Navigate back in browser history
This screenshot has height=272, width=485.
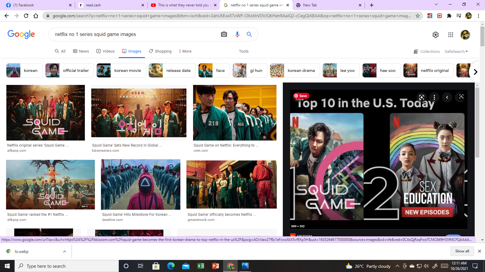[7, 16]
